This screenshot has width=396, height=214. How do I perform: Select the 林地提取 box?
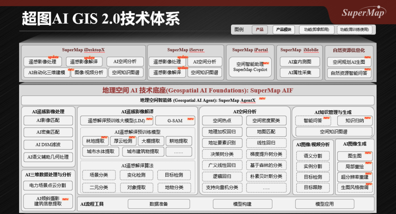pyautogui.click(x=95, y=141)
